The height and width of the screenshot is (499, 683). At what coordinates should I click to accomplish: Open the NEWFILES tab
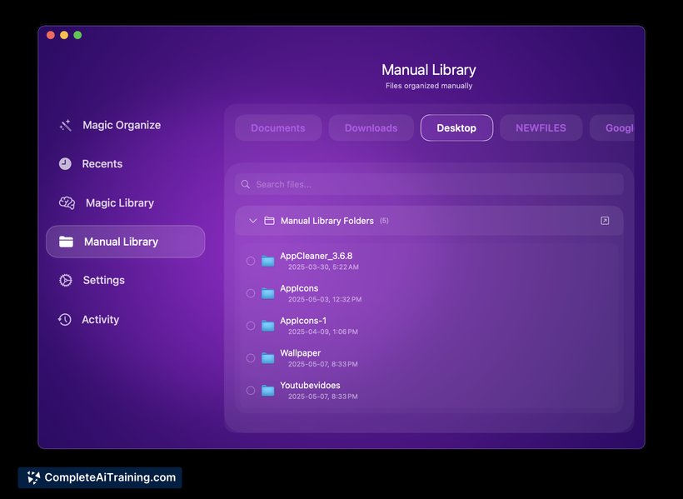[x=541, y=128]
